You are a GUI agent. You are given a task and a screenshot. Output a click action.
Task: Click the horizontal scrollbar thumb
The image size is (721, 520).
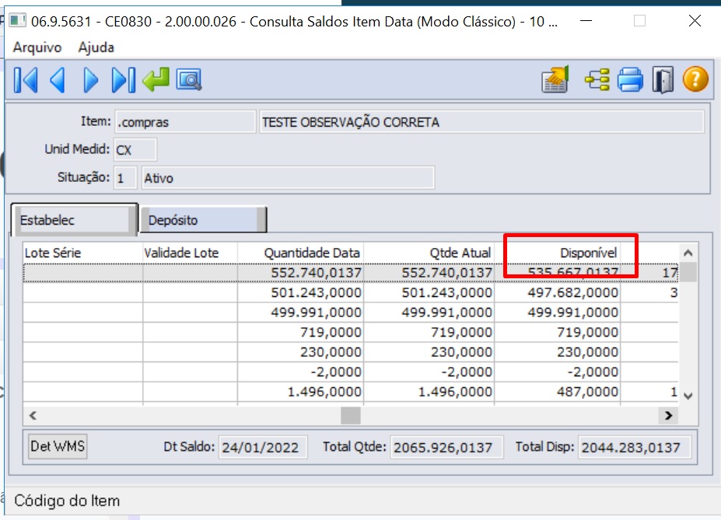click(350, 415)
